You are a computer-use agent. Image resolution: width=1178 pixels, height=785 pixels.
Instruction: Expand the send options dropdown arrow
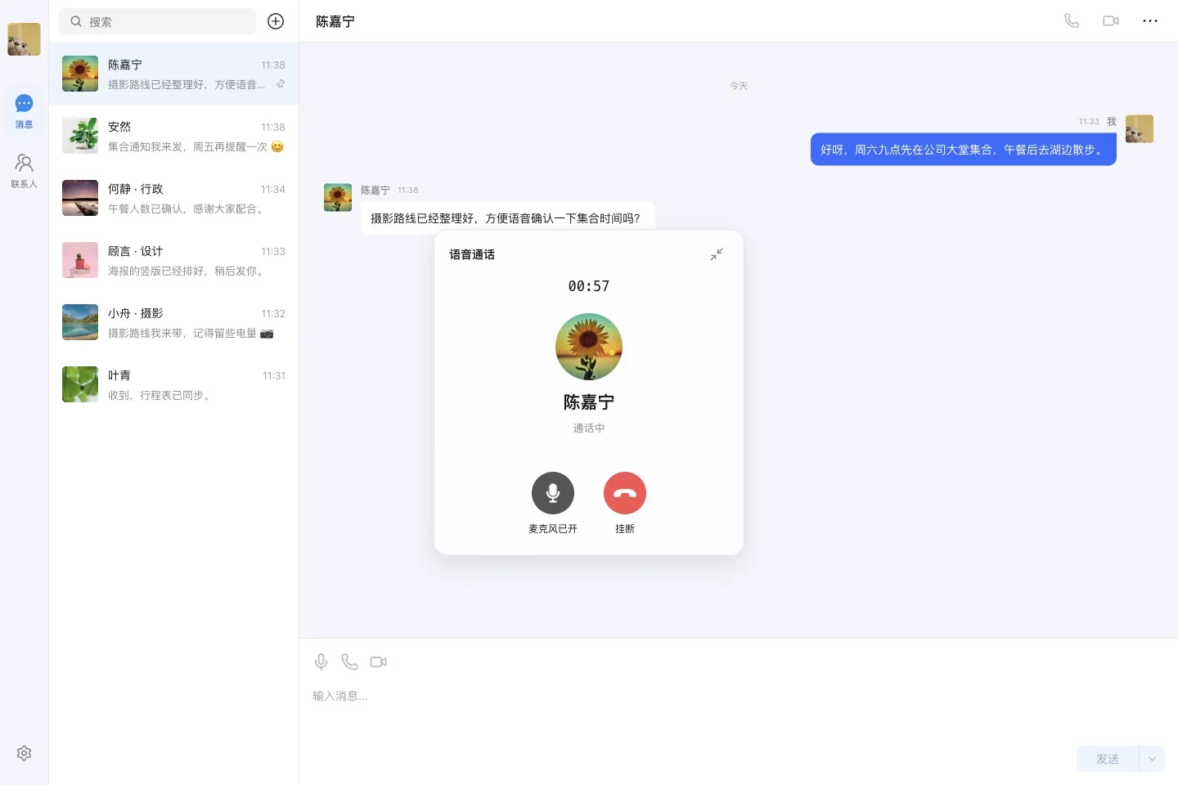(x=1152, y=759)
